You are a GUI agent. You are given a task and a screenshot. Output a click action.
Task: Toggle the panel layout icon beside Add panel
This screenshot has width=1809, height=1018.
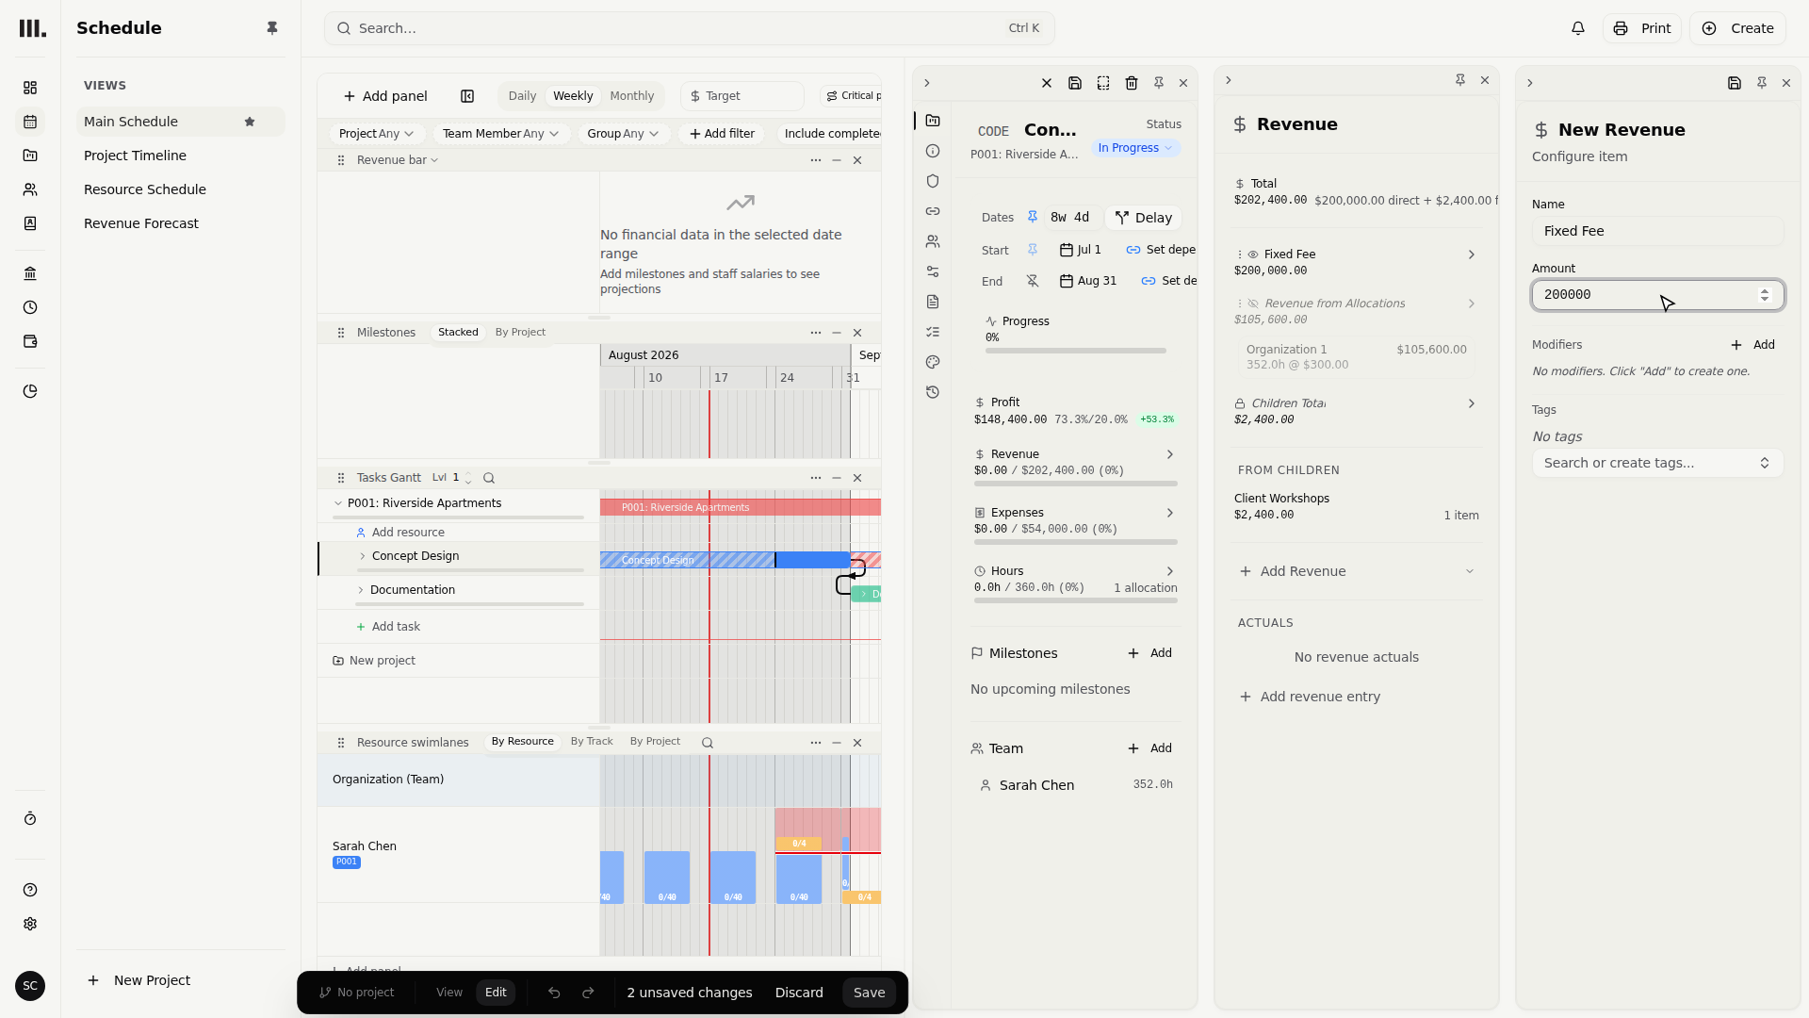click(467, 96)
